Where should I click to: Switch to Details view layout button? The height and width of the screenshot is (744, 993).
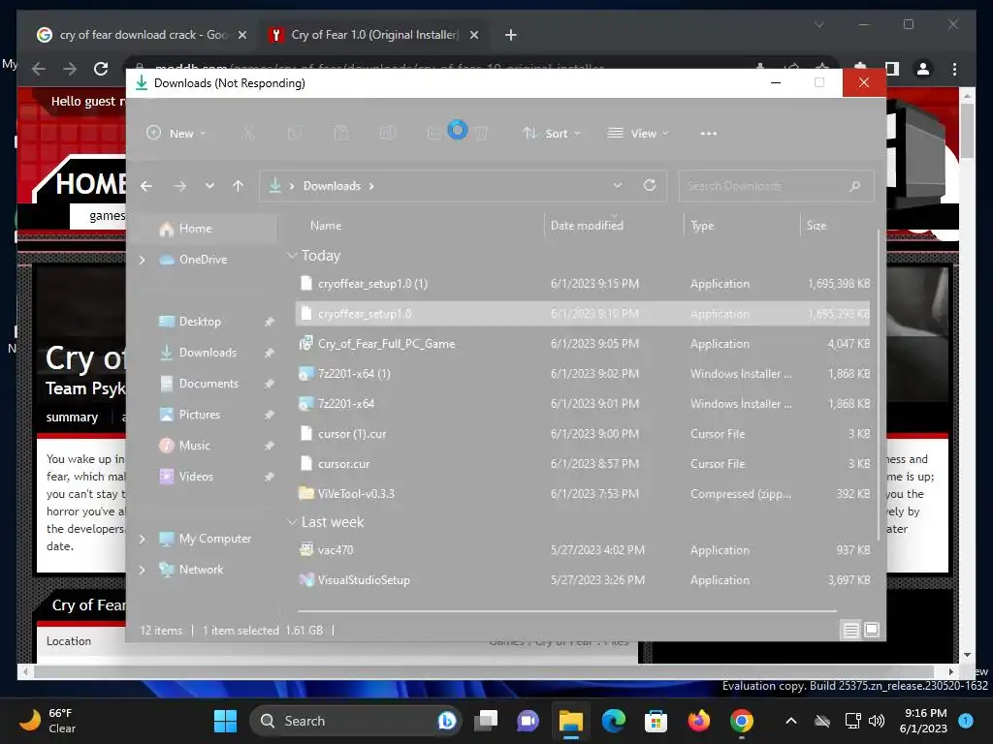[x=850, y=630]
